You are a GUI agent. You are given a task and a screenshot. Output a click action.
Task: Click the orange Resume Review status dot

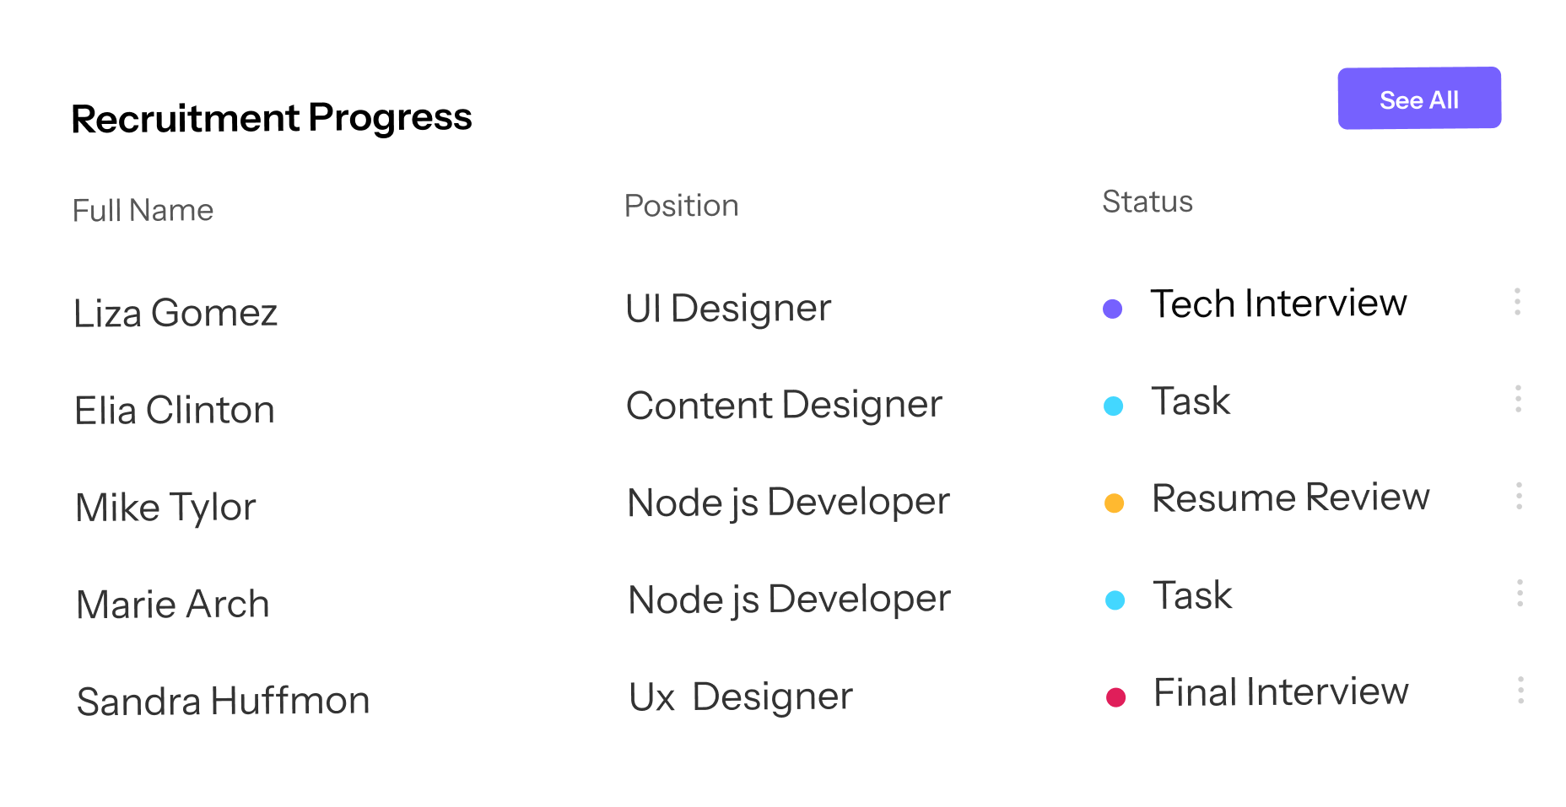(1114, 503)
